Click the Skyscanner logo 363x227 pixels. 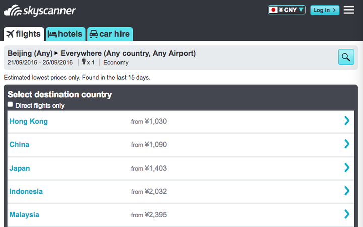click(40, 10)
